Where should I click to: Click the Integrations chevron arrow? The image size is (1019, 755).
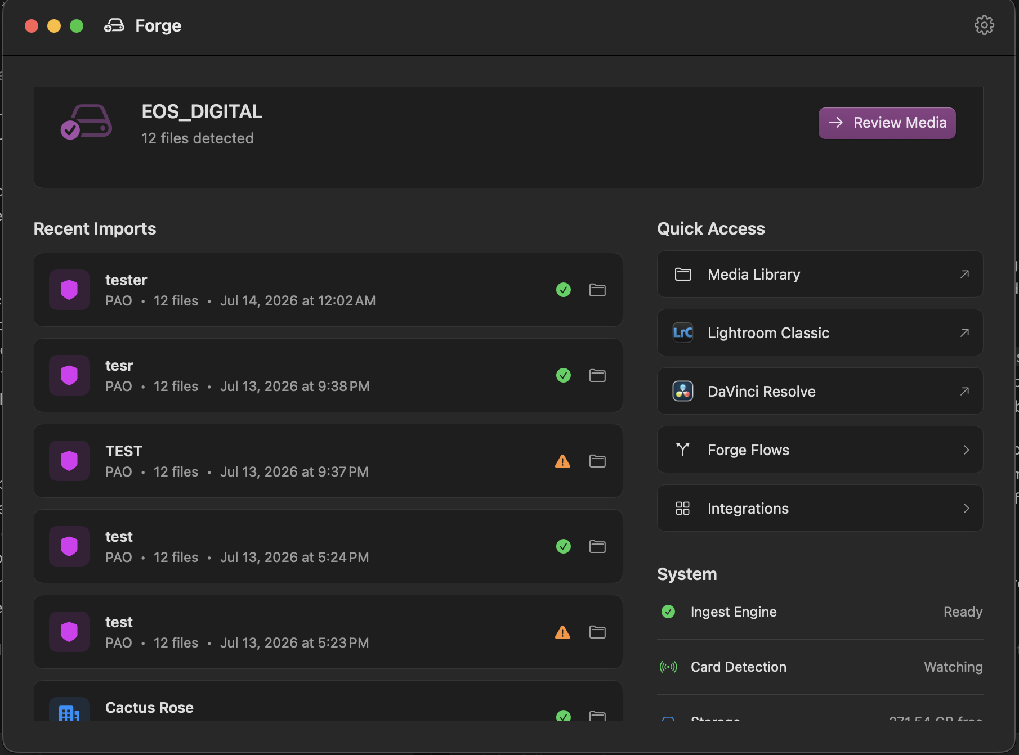[x=966, y=508]
